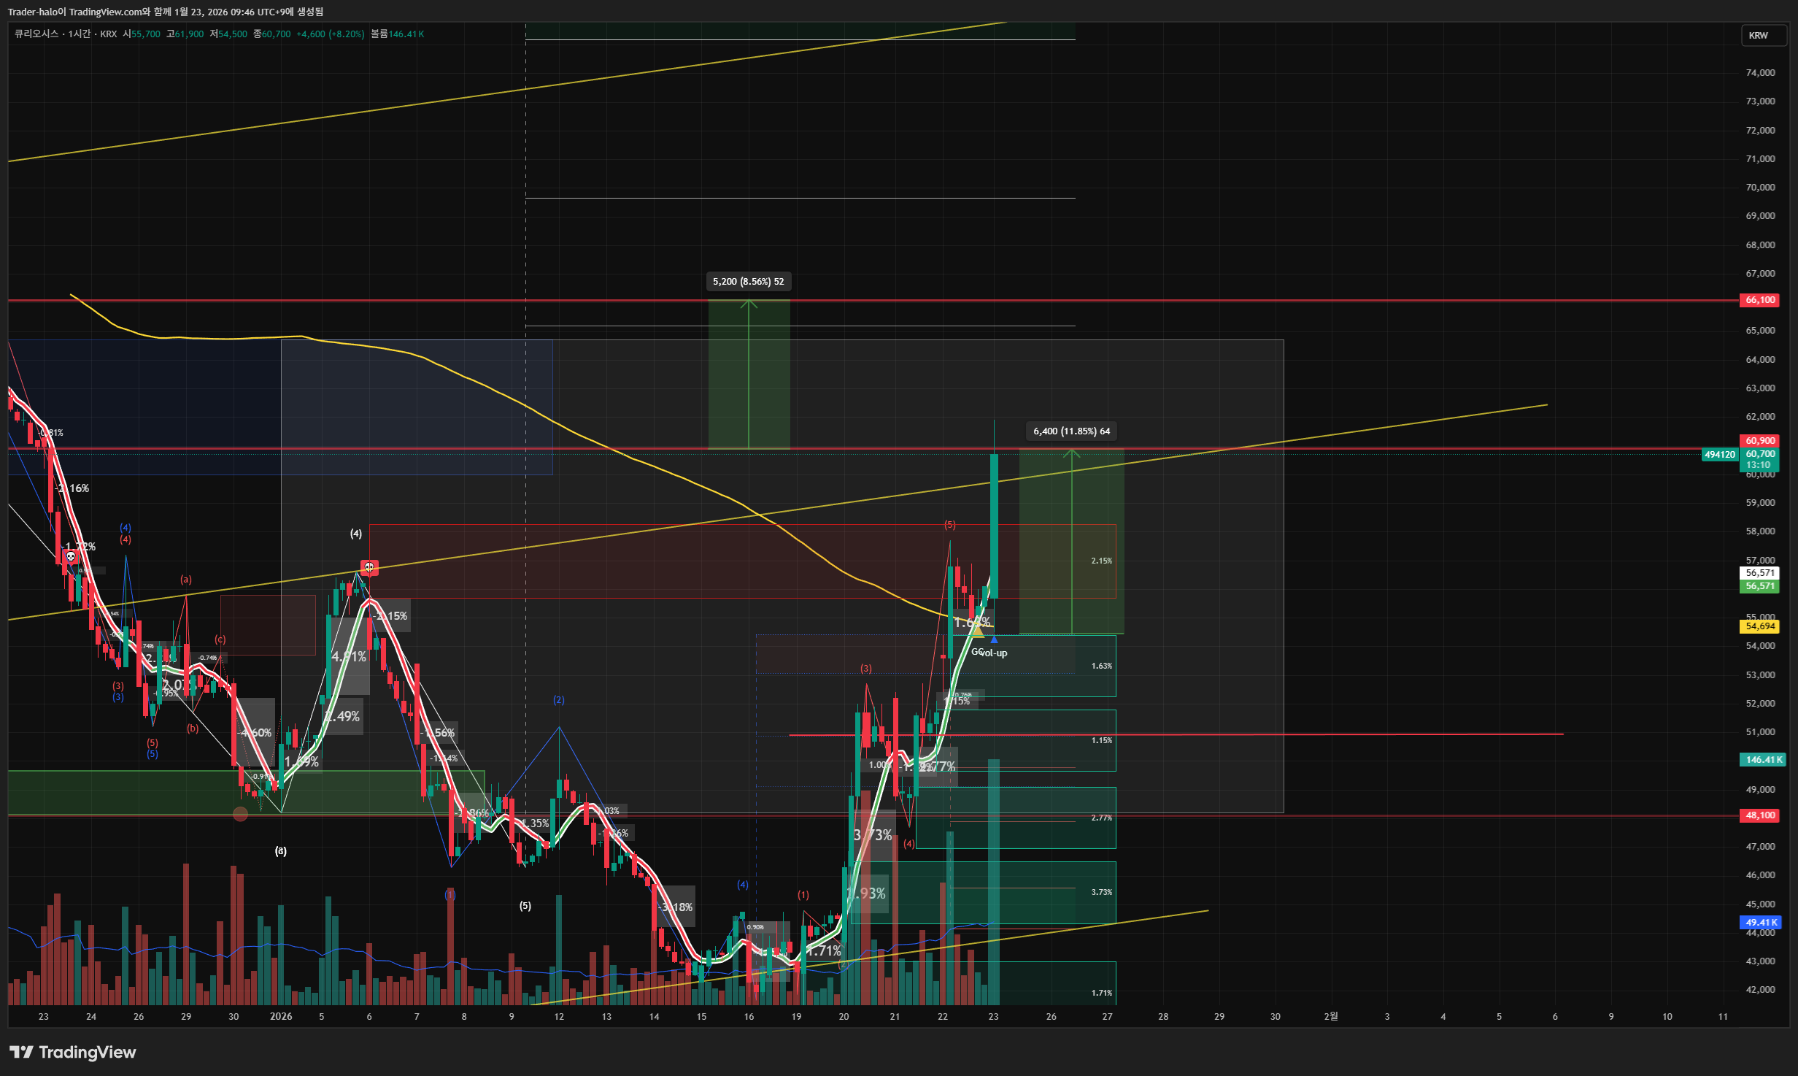The height and width of the screenshot is (1076, 1798).
Task: Click the 1.93% move label
Action: [x=867, y=894]
